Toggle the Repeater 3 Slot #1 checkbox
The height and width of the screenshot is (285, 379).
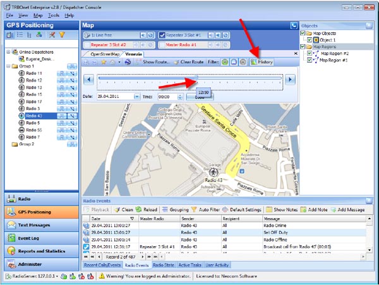162,35
